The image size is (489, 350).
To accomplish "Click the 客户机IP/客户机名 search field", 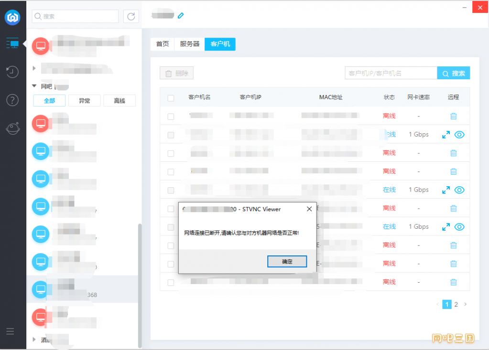I will [x=391, y=74].
